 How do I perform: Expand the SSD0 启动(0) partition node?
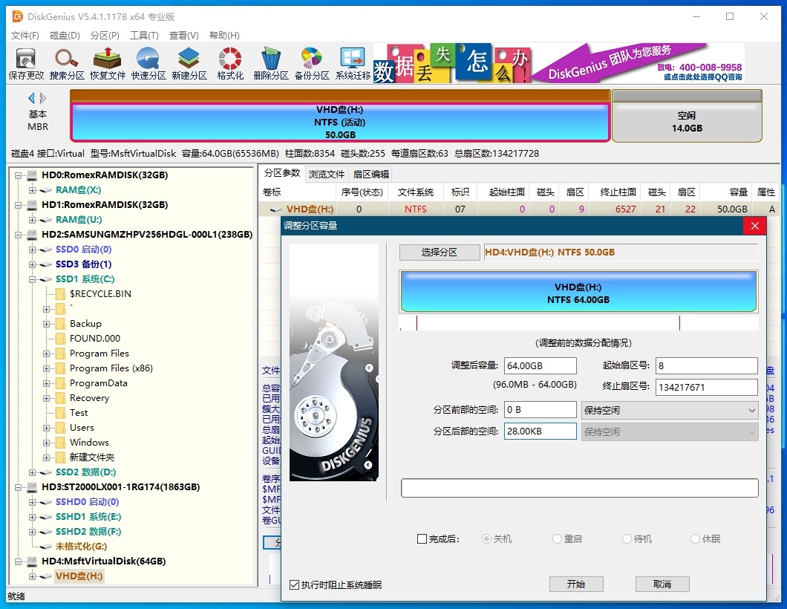point(32,250)
